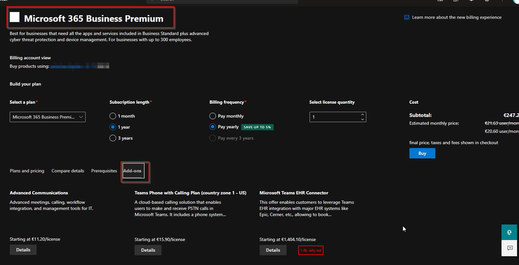Image resolution: width=519 pixels, height=265 pixels.
Task: Open the teal headset help button
Action: tap(510, 232)
